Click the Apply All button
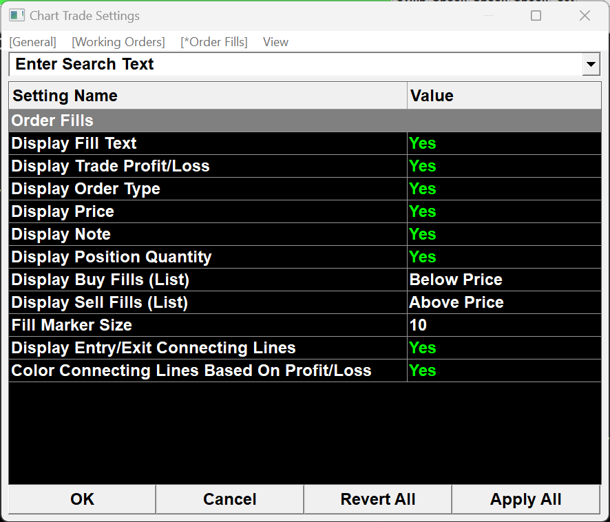This screenshot has width=610, height=522. pyautogui.click(x=526, y=499)
